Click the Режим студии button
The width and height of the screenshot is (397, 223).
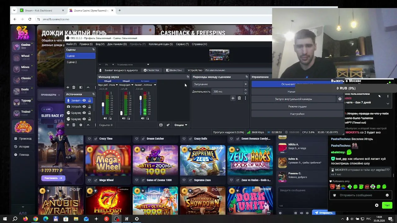(297, 107)
